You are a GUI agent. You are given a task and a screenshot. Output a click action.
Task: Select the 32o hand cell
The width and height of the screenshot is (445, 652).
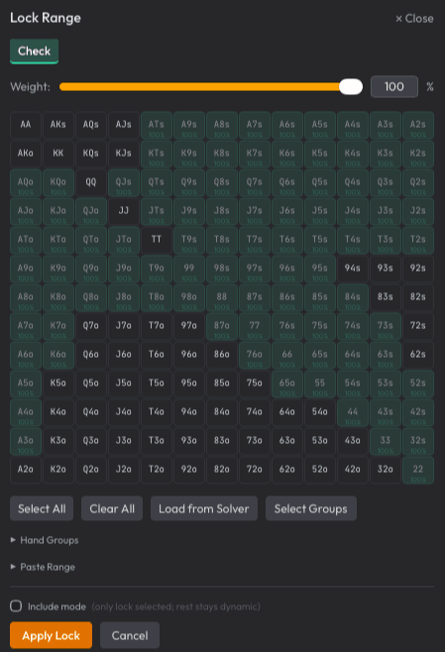coord(386,470)
